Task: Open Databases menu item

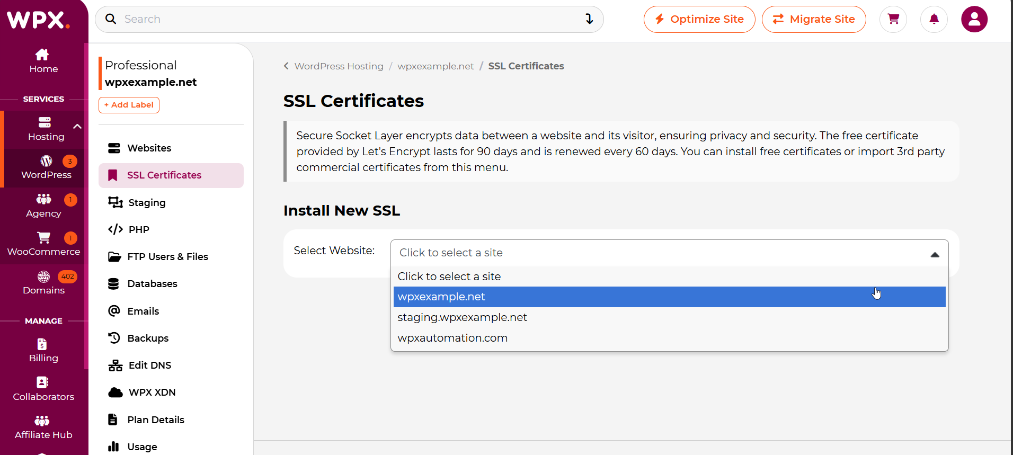Action: click(171, 284)
